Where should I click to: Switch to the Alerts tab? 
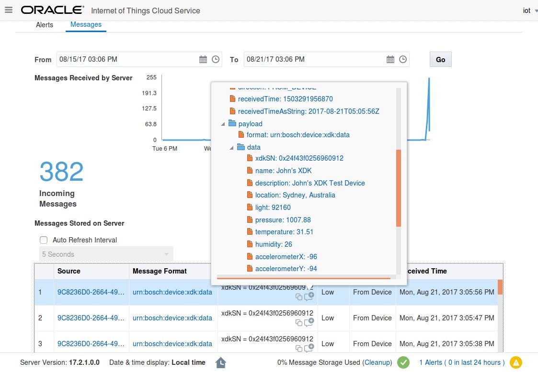(x=45, y=25)
